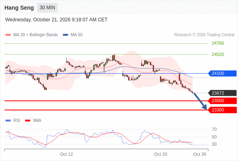The image size is (238, 161).
Task: Click the RSI legend label
Action: [x=17, y=121]
